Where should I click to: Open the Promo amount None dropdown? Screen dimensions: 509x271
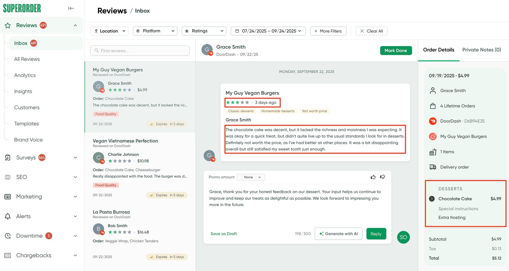[251, 177]
